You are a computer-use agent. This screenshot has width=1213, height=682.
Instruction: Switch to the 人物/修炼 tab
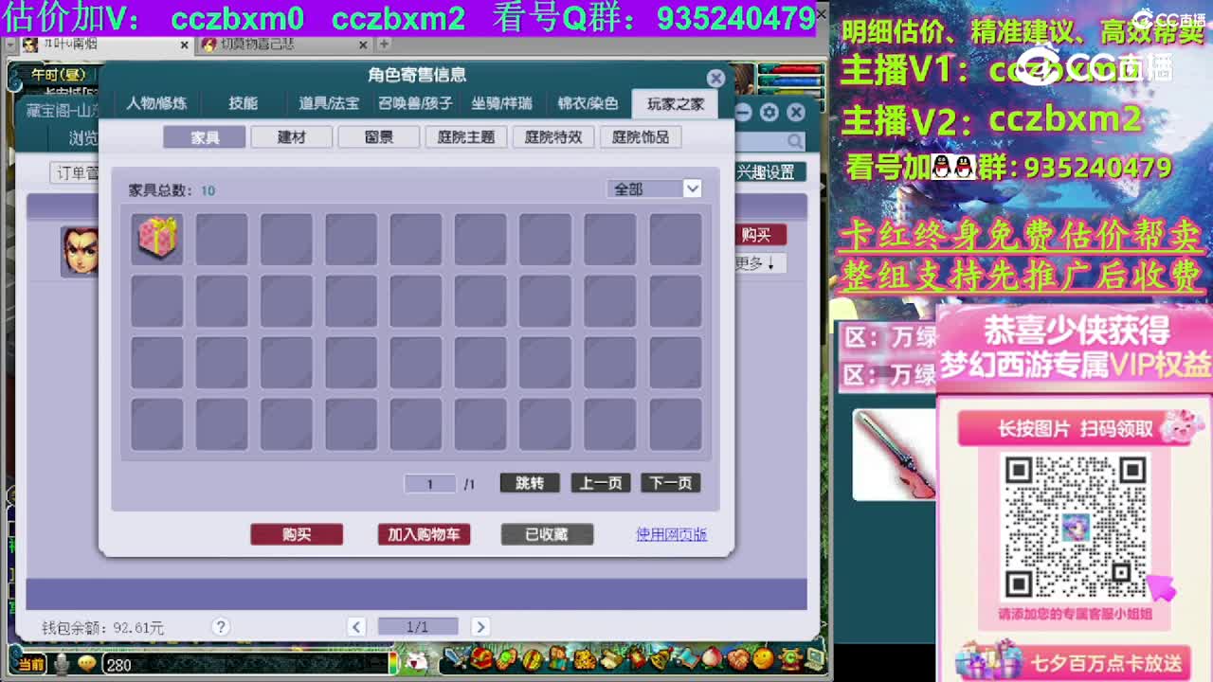[x=156, y=103]
